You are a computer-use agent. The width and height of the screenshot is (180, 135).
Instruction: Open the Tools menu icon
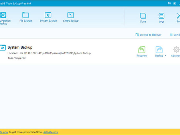(178, 18)
